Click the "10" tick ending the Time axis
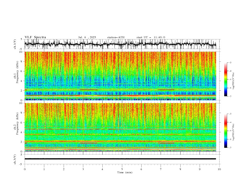Image resolution: width=247 pixels, height=190 pixels. 219,169
